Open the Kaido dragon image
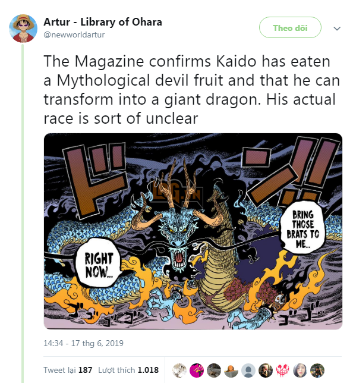The width and height of the screenshot is (353, 383). click(193, 231)
